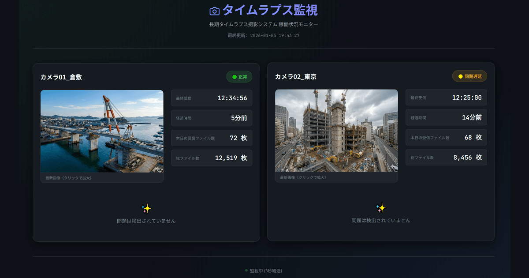Screen dimensions: 529x278
Task: Click the yellow dot inside the 同期遅延 badge
Action: [x=459, y=76]
